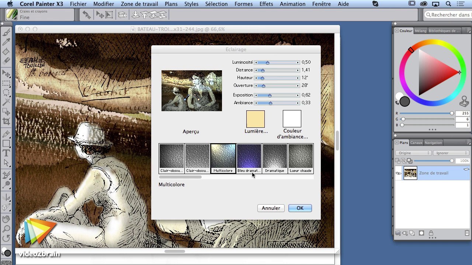Image resolution: width=472 pixels, height=265 pixels.
Task: Switch to the Mélang tab
Action: pos(420,31)
